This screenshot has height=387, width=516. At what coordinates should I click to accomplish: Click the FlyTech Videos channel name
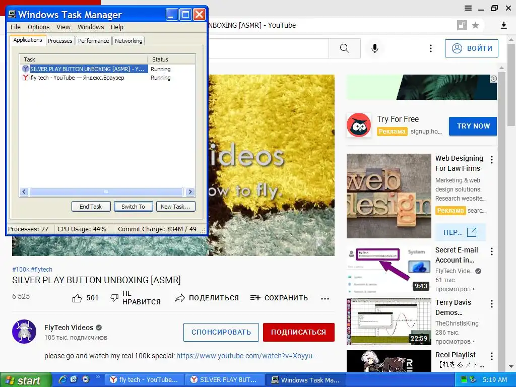[69, 328]
